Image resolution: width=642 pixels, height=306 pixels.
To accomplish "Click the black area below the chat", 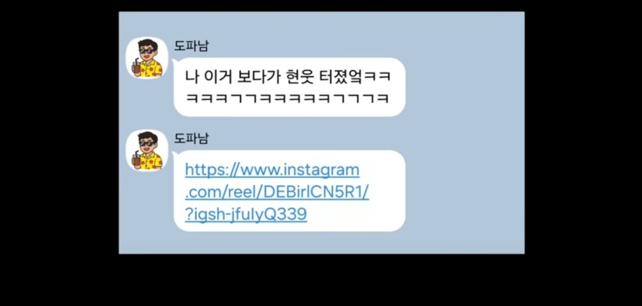I will click(321, 280).
